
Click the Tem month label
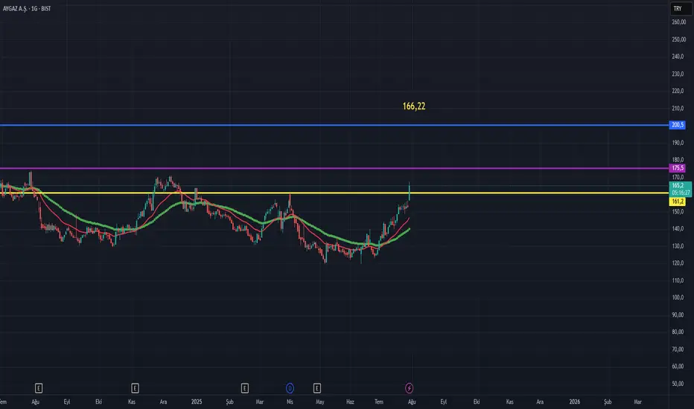[379, 402]
